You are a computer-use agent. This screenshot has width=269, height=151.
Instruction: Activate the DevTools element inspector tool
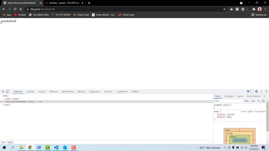[3, 91]
